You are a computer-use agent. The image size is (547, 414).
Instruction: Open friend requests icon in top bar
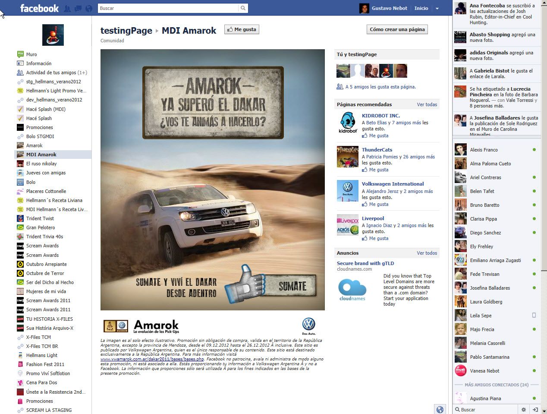pyautogui.click(x=67, y=8)
